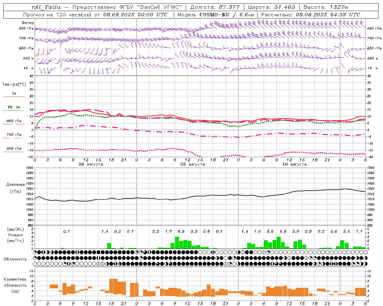Click the 6.8 three-hour precipitation value
The width and height of the screenshot is (383, 306).
(x=181, y=231)
